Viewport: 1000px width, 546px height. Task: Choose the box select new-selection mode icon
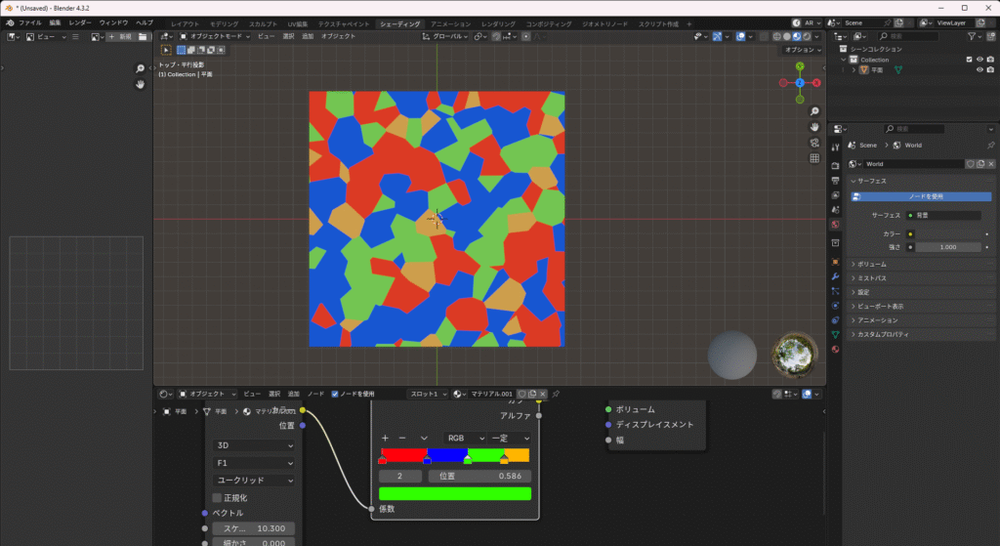click(181, 50)
